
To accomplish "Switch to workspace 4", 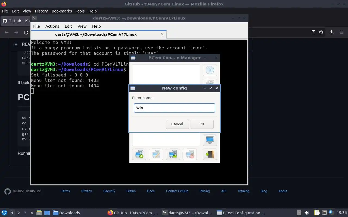I will pos(32,213).
